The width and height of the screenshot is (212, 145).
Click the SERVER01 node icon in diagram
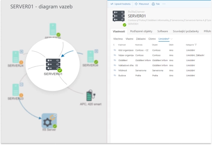53,64
